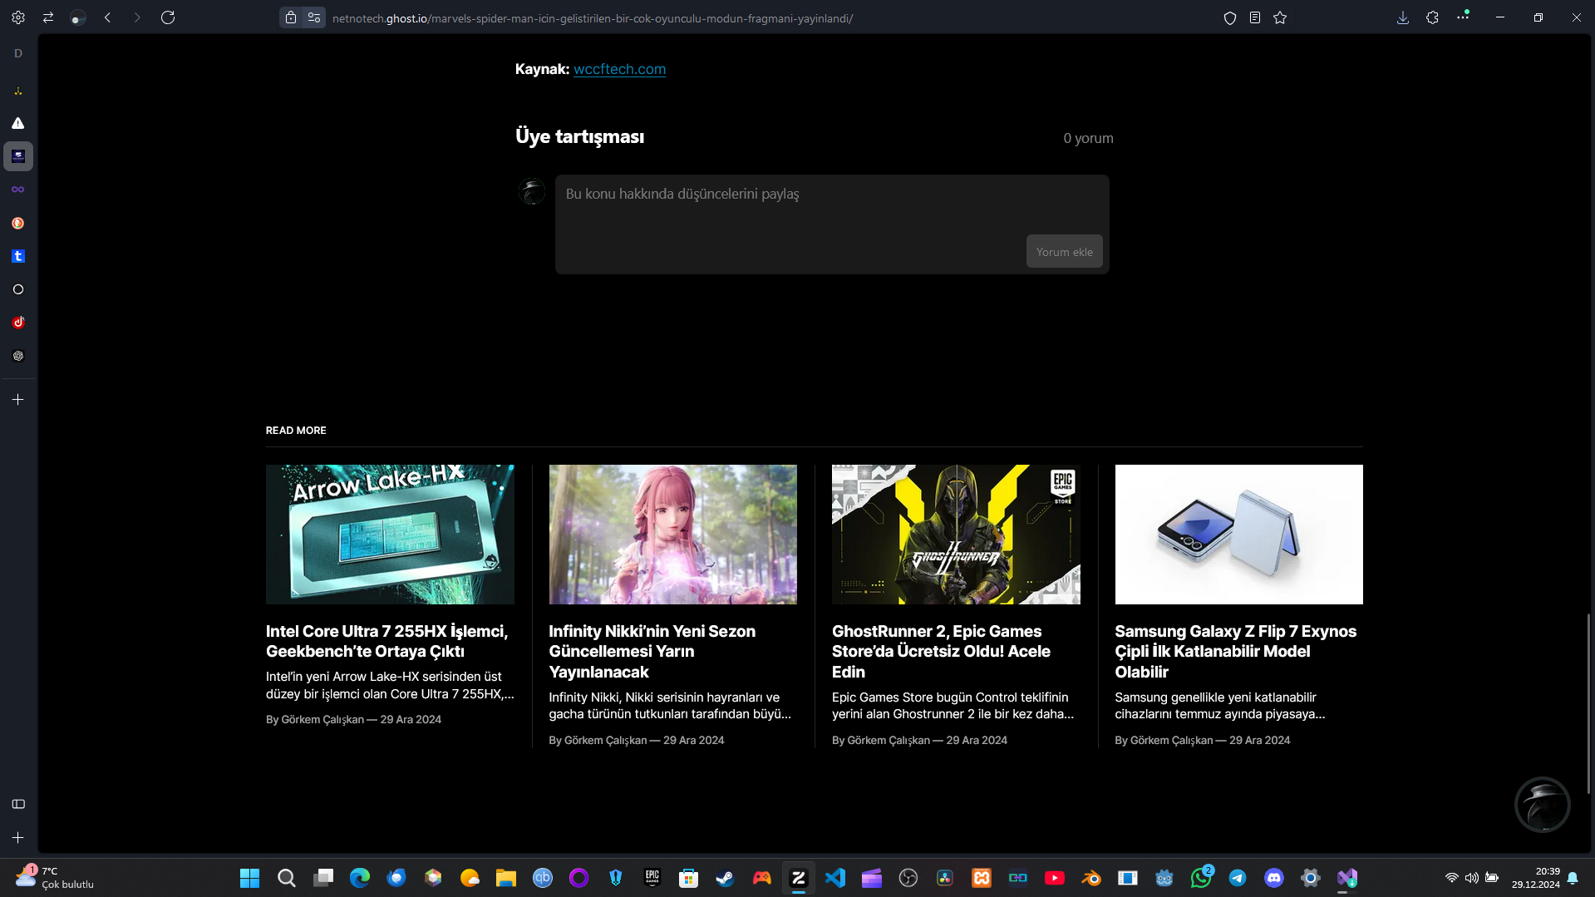Image resolution: width=1595 pixels, height=897 pixels.
Task: Open the extensions puzzle-piece icon
Action: tap(1432, 17)
